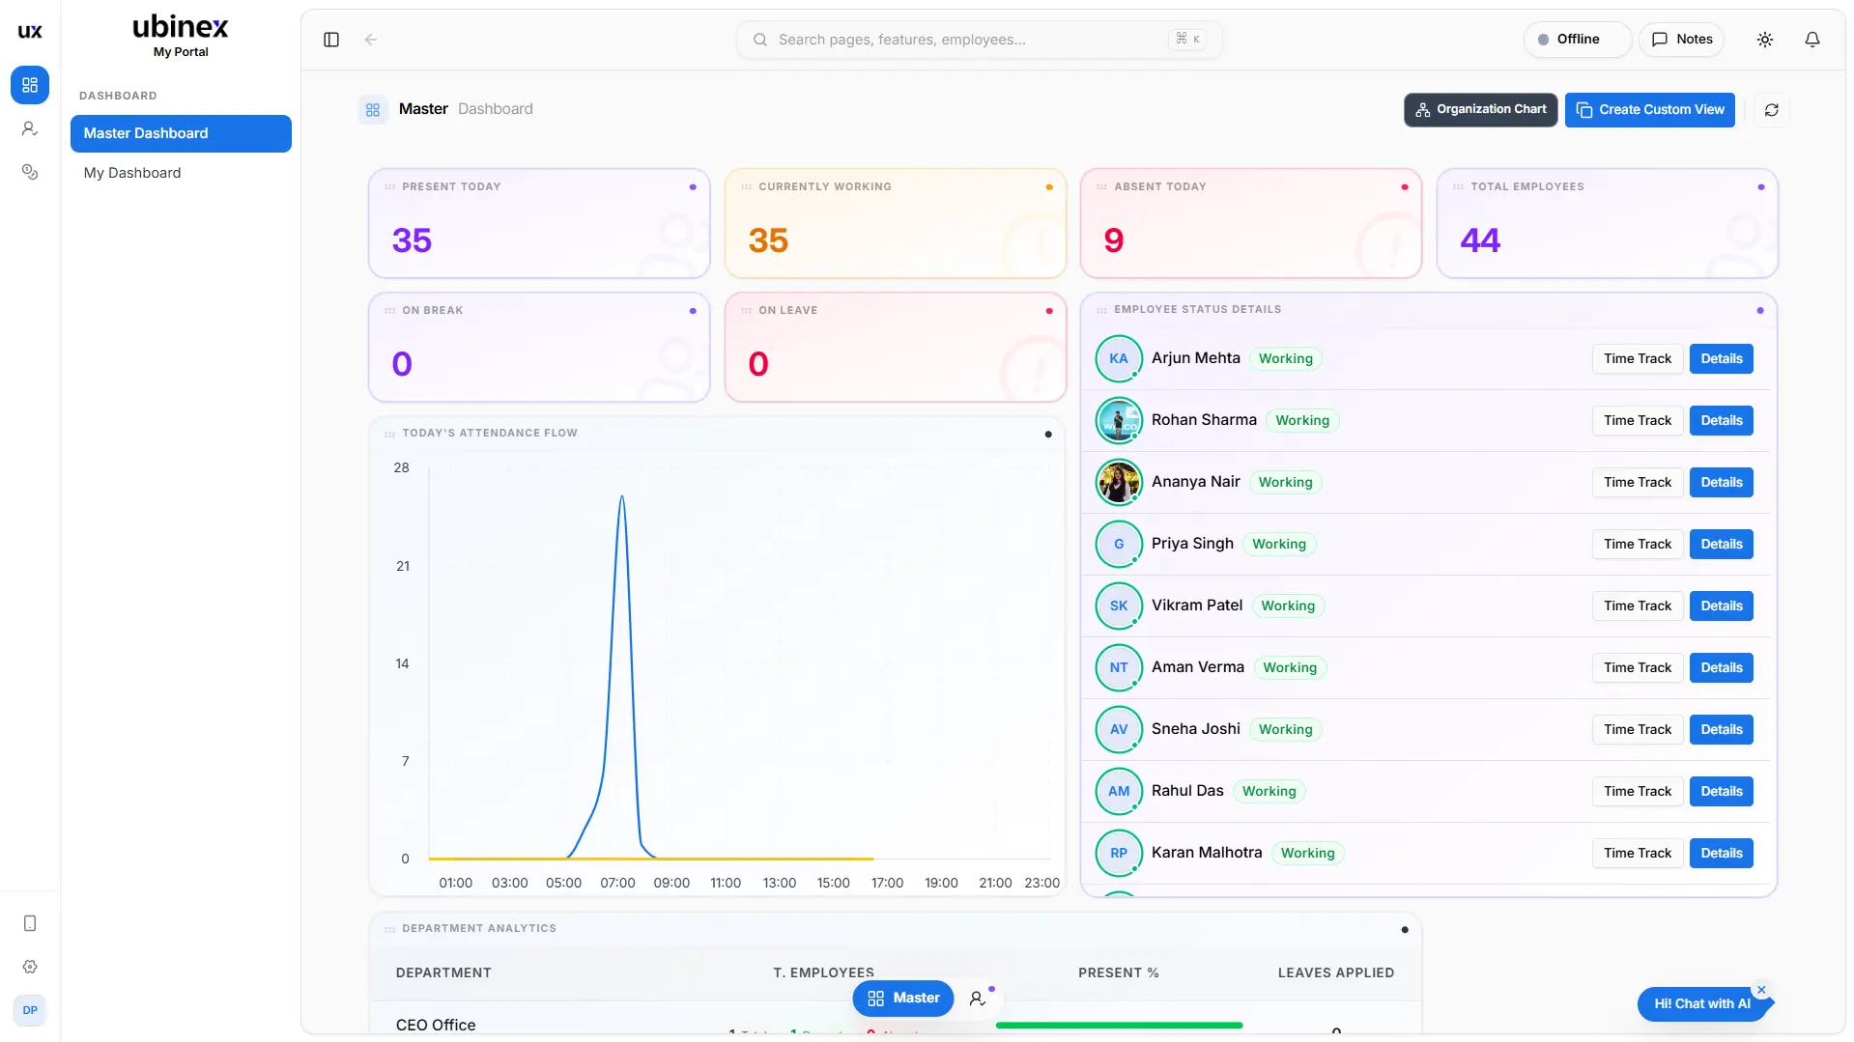Click the DEPARTMENT column header
Viewport: 1854px width, 1042px height.
click(443, 973)
